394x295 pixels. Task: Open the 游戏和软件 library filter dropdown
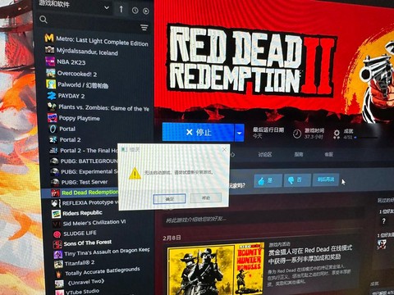[x=74, y=6]
